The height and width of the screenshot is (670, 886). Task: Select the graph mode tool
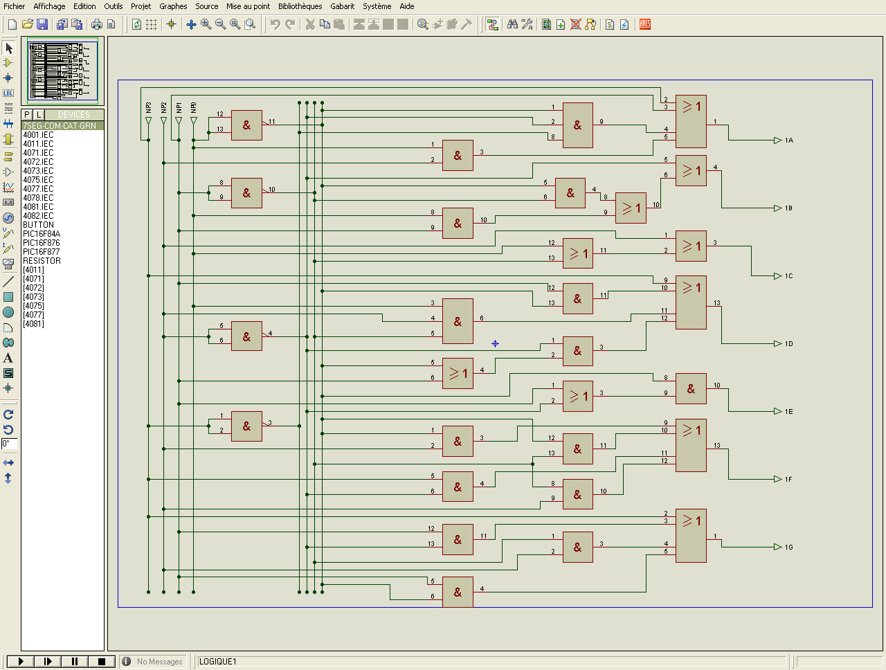[8, 187]
